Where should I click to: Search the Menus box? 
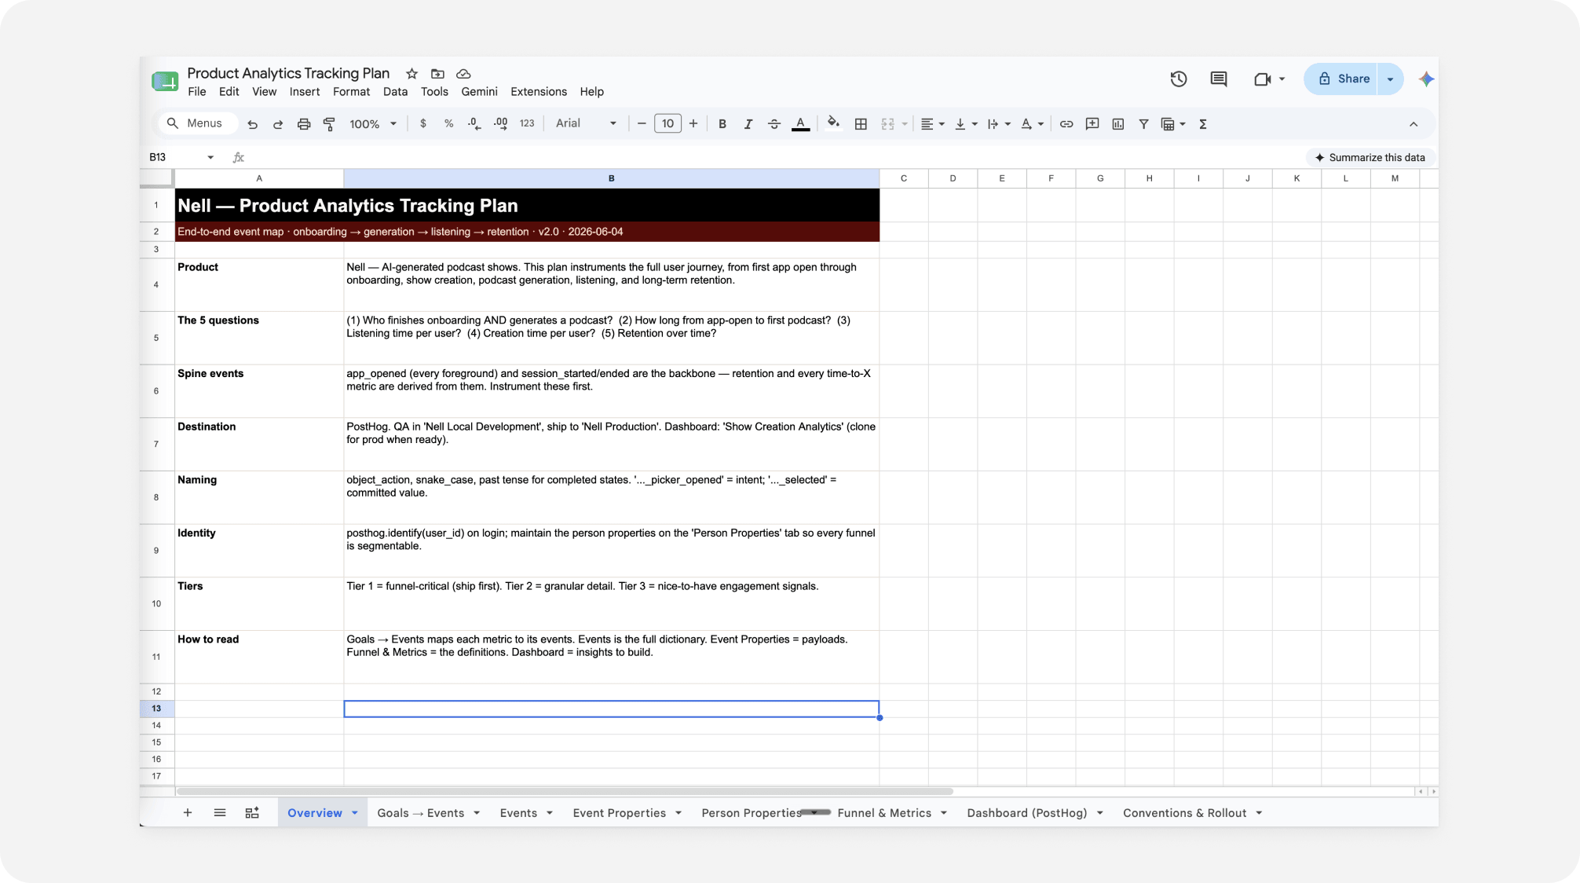pyautogui.click(x=198, y=123)
